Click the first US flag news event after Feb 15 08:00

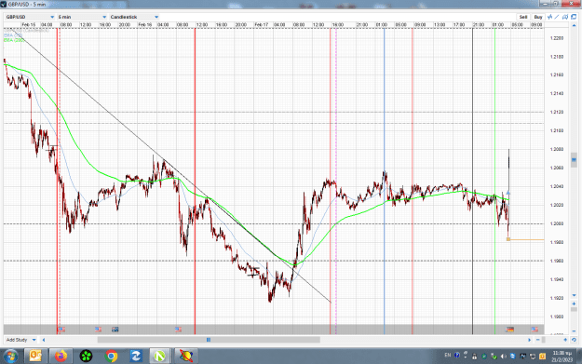pyautogui.click(x=61, y=330)
